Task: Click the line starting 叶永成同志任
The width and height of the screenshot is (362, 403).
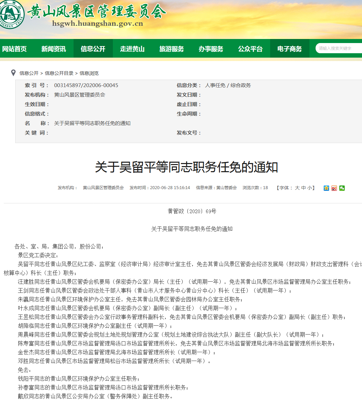Action: click(127, 308)
